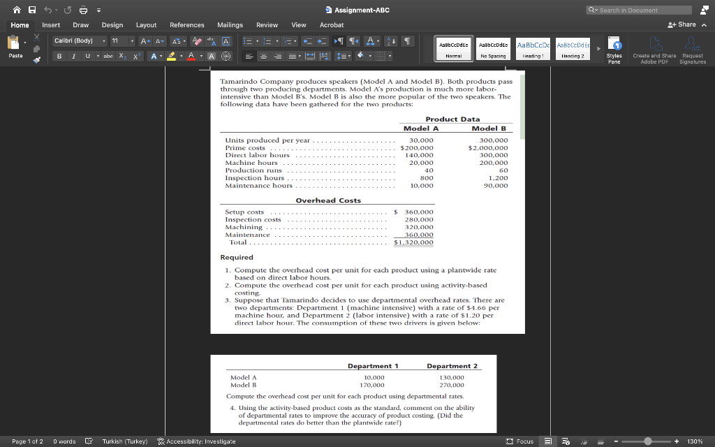
Task: Clear formatting with the eraser icon
Action: point(196,41)
